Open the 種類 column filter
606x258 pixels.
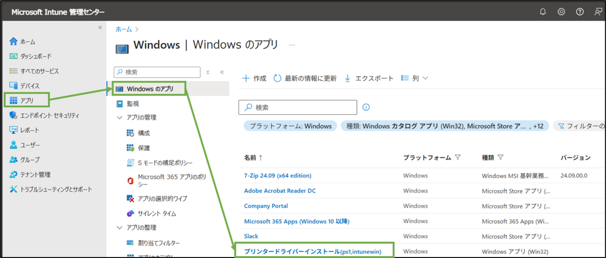[500, 158]
